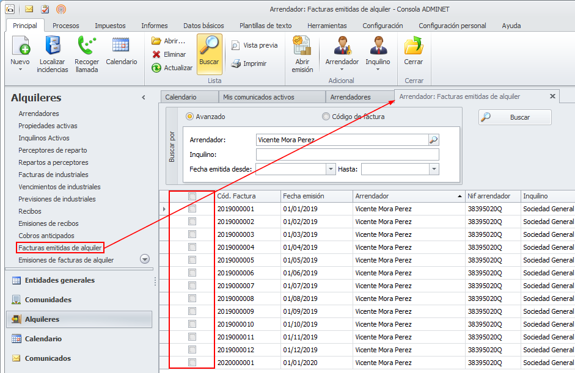
Task: Open the Fecha emitida desde date dropdown
Action: [331, 169]
